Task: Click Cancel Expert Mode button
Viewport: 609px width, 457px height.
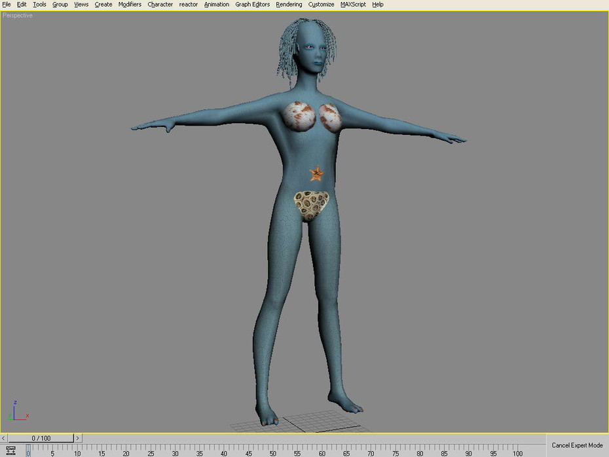Action: click(577, 445)
